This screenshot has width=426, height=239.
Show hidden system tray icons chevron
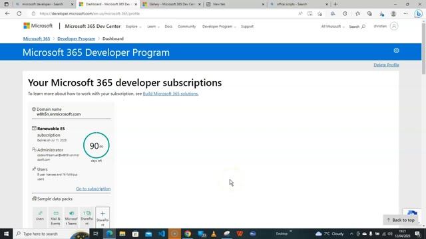pos(351,234)
